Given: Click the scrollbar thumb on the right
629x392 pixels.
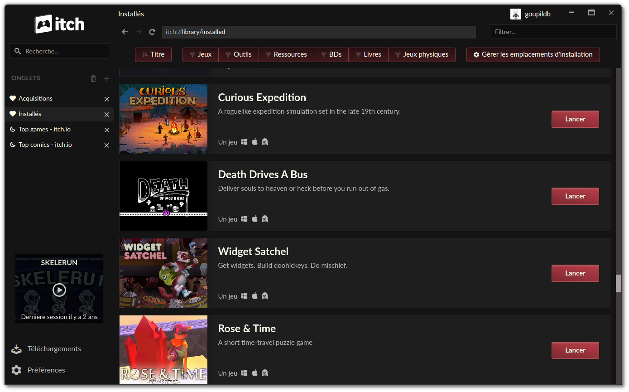Looking at the screenshot, I should click(619, 283).
